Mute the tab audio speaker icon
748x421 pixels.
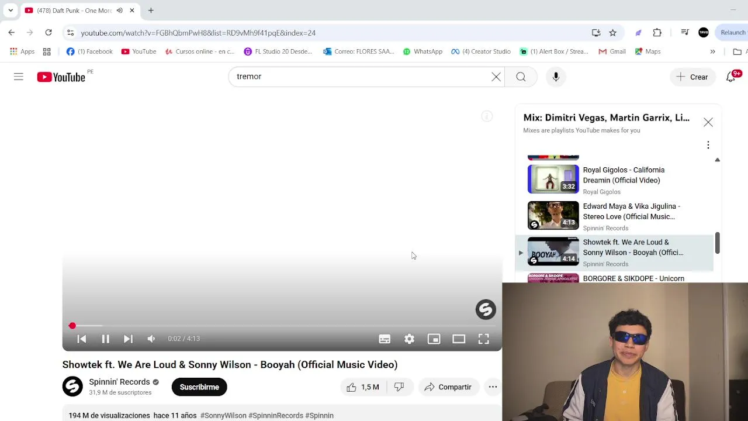coord(119,11)
